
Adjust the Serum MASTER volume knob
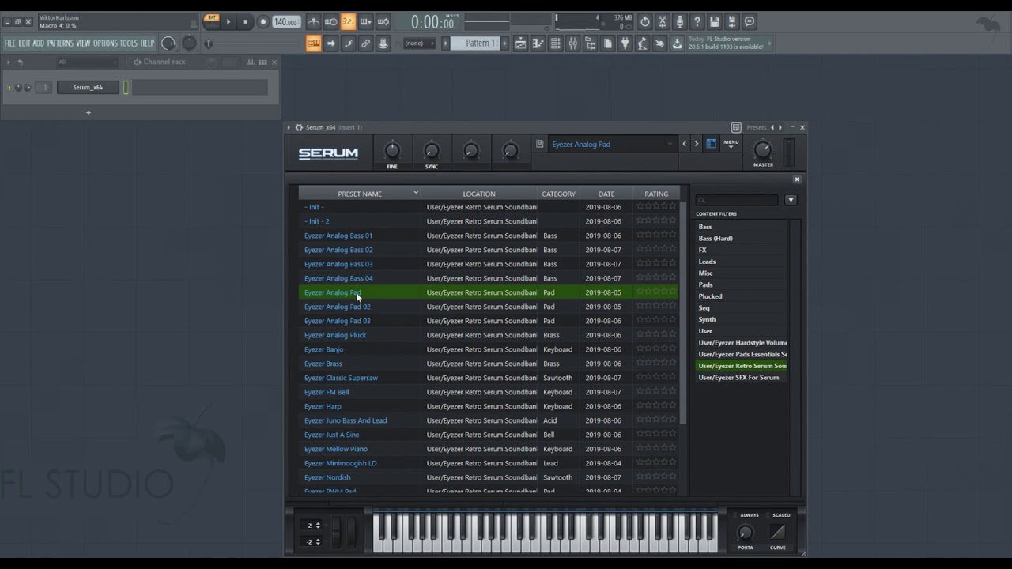(762, 149)
